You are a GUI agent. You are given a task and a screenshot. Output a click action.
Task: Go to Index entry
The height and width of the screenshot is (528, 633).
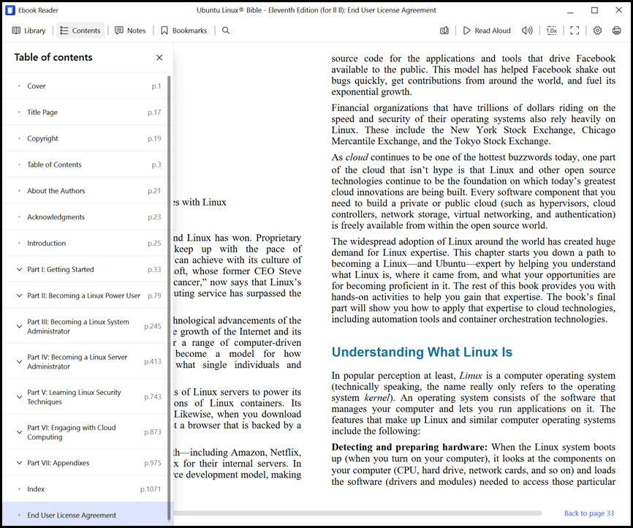click(x=86, y=489)
